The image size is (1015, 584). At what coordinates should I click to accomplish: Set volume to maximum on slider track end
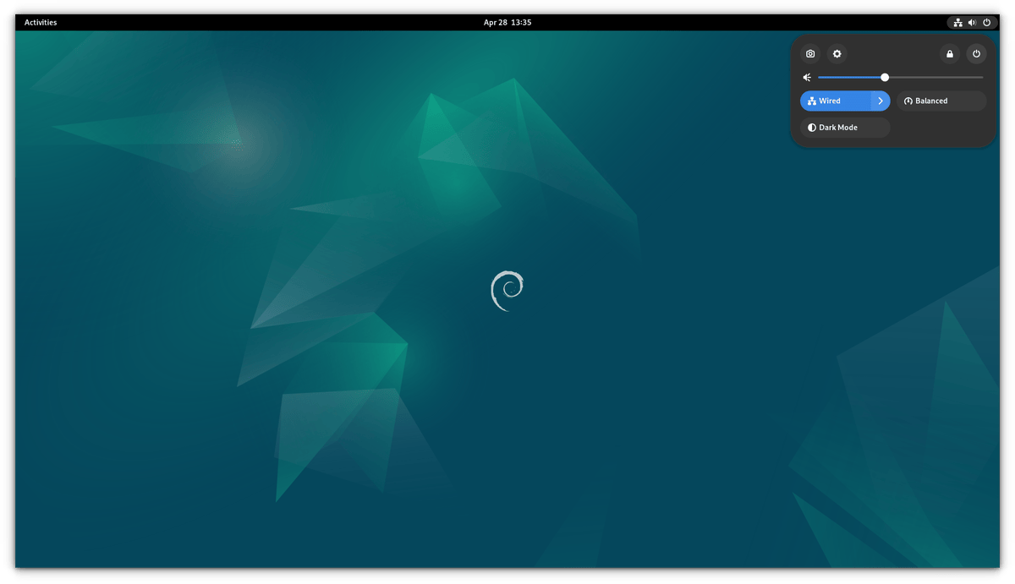coord(982,78)
